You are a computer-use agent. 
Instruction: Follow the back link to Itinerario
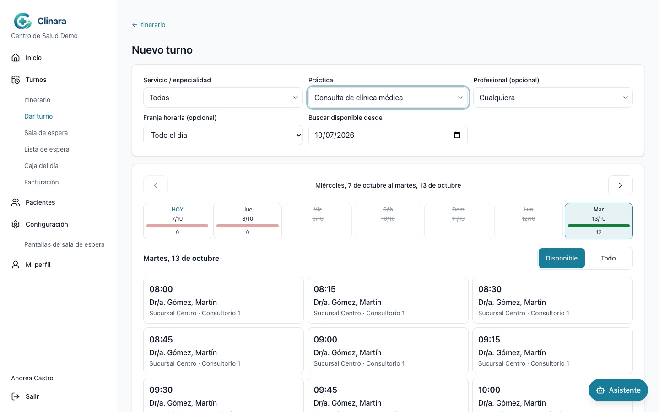tap(149, 25)
